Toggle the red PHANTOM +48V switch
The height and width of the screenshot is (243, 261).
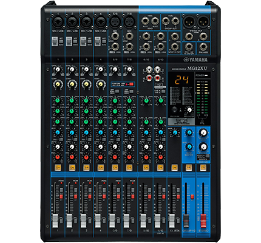130,84
